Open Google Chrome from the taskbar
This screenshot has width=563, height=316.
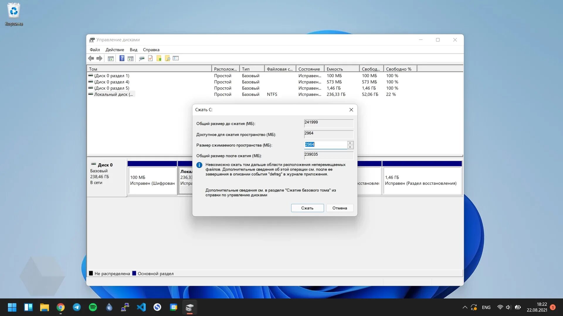(x=61, y=307)
